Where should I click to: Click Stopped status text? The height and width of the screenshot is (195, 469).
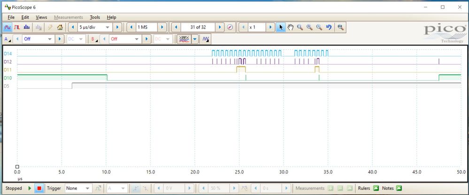click(x=14, y=188)
